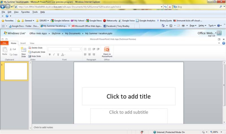Toggle Underline formatting
This screenshot has width=226, height=134.
58,54
